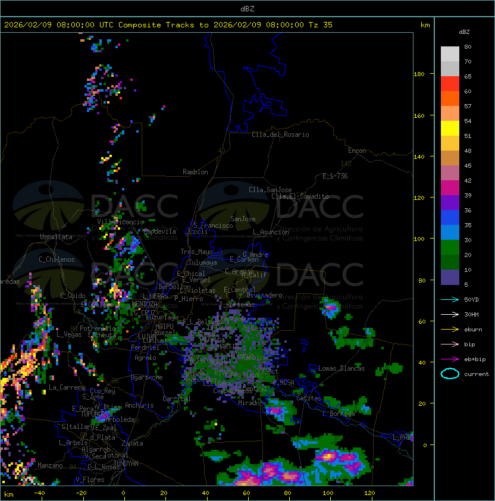Click the '30HM' legend label
The image size is (495, 501).
pos(471,314)
